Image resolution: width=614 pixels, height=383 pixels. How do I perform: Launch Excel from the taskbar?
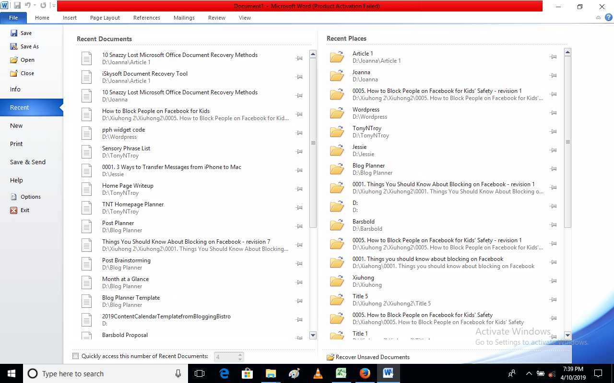341,373
